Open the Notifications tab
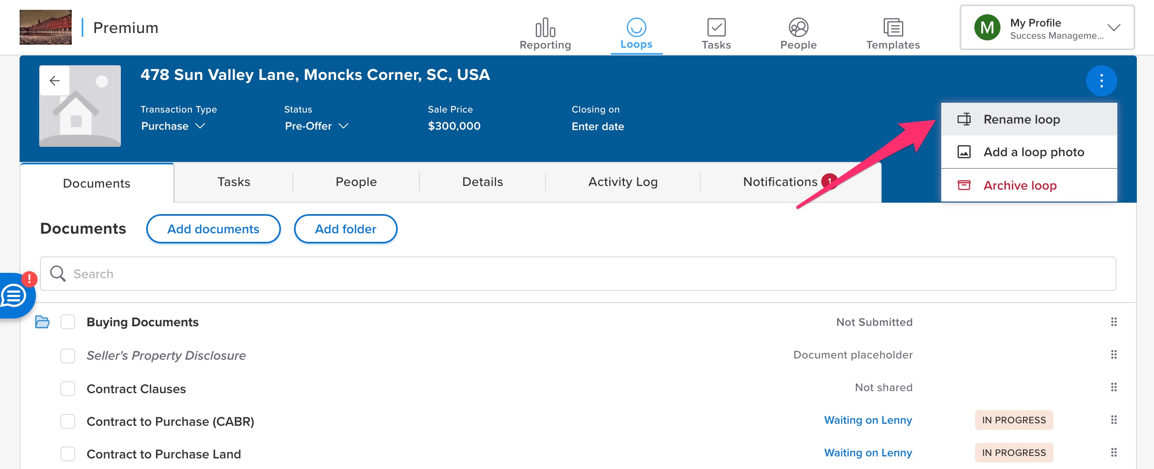1154x469 pixels. (790, 182)
